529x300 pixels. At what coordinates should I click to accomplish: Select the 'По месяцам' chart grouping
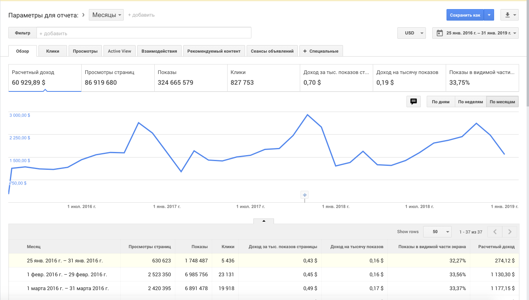coord(502,102)
